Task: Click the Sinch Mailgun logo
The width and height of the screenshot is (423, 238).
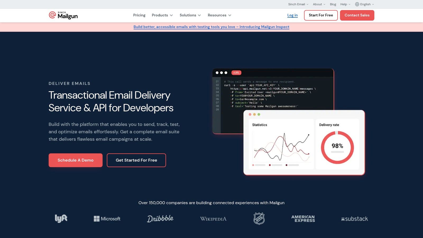Action: (x=63, y=15)
